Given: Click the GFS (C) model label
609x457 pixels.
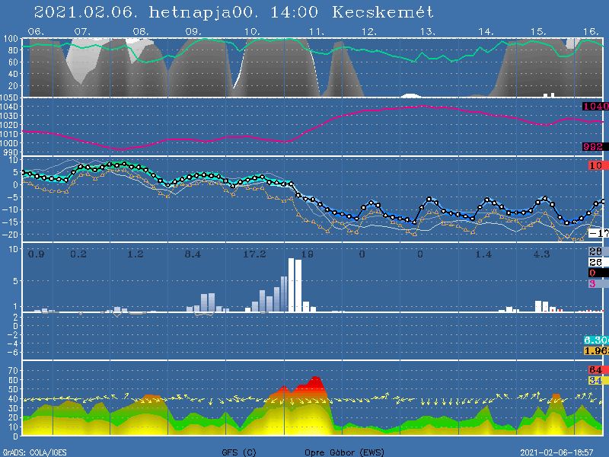Looking at the screenshot, I should tap(239, 452).
